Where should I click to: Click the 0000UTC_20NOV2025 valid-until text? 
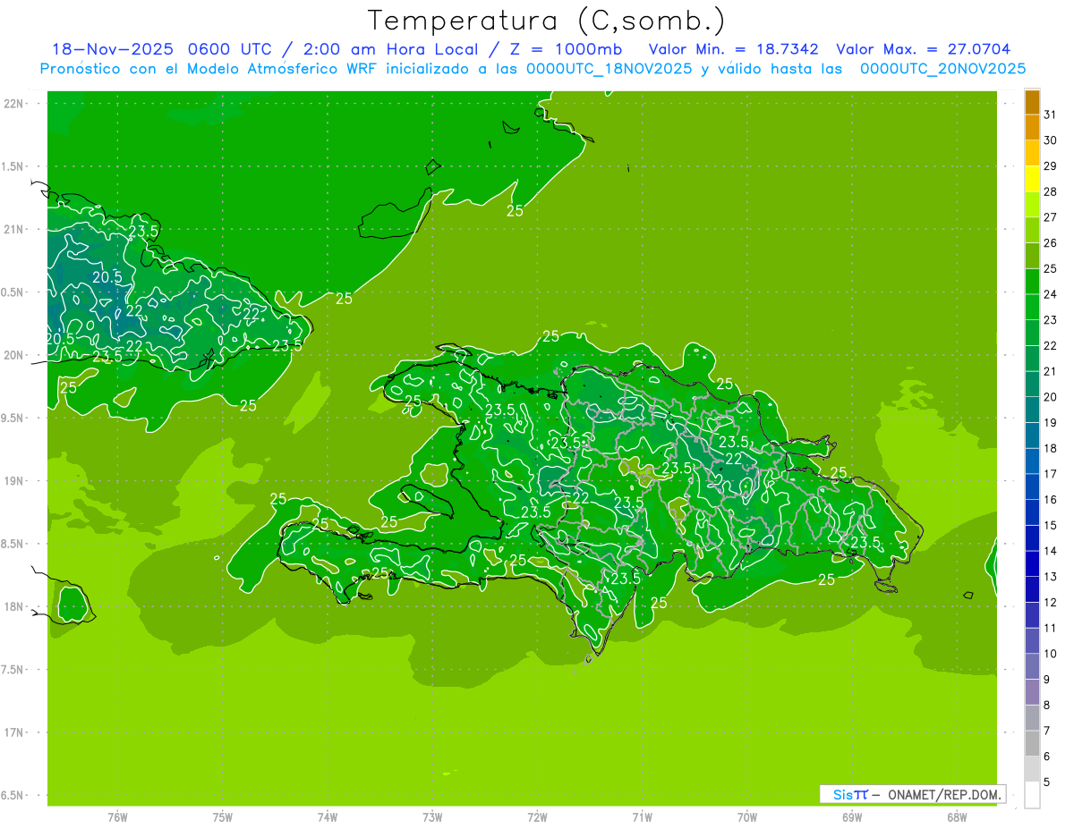(x=942, y=69)
